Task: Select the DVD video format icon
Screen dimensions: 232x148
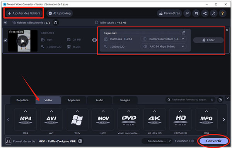Action: tap(129, 120)
